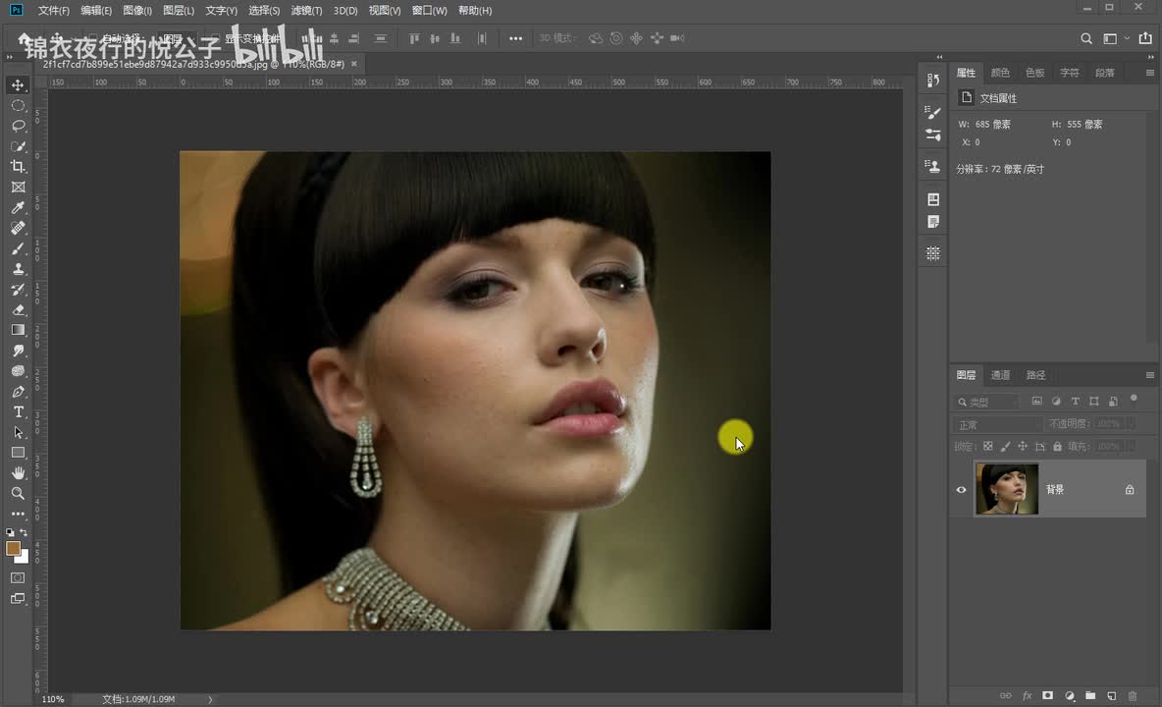Toggle the 自动选择 checkbox in options bar
The width and height of the screenshot is (1162, 707).
click(x=94, y=38)
